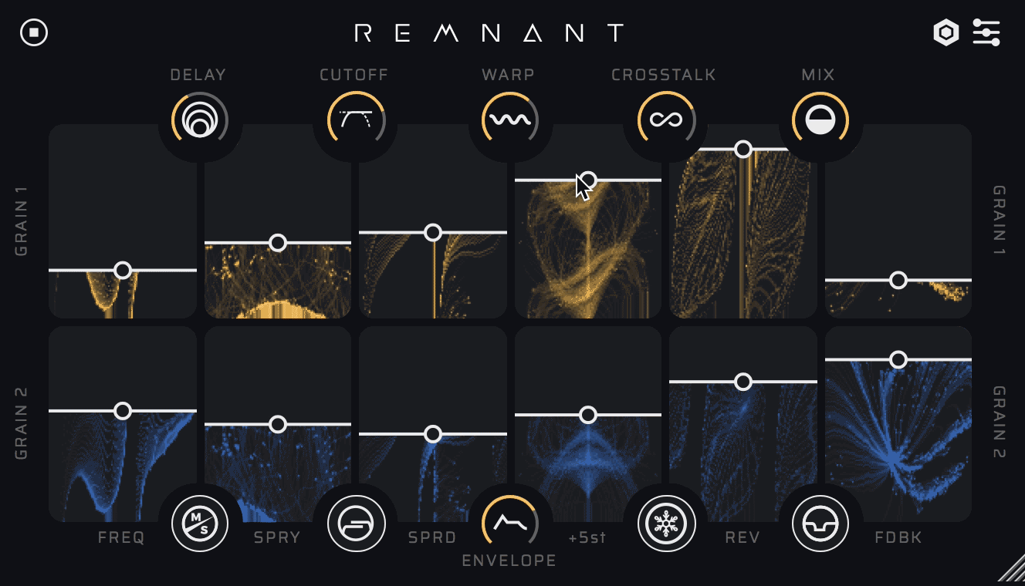Click the CROSSTALK knob
The height and width of the screenshot is (586, 1025).
(x=665, y=118)
